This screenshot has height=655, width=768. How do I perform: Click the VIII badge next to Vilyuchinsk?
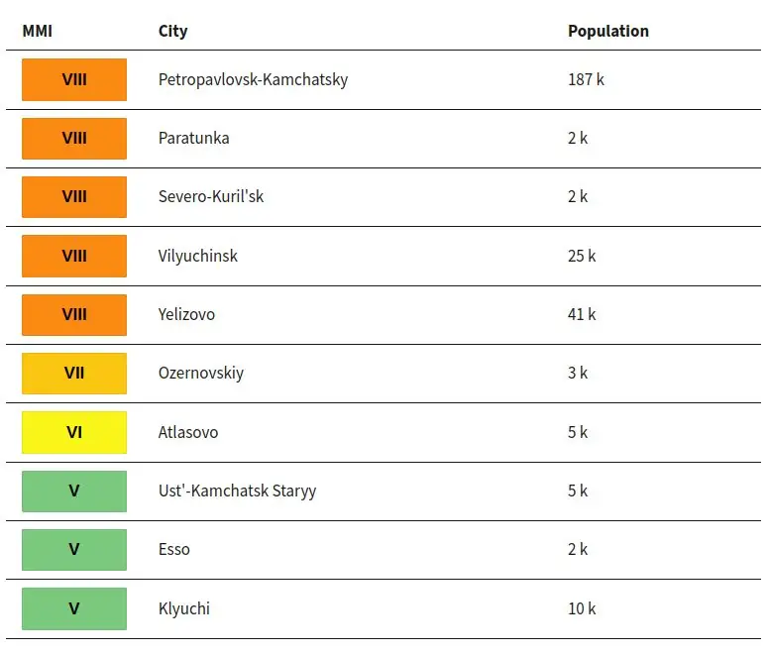pyautogui.click(x=74, y=256)
